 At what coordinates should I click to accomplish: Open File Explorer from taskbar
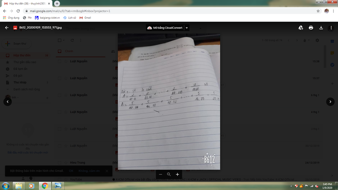[x=19, y=186]
